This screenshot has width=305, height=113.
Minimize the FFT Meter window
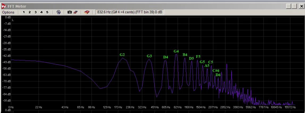[x=289, y=6]
